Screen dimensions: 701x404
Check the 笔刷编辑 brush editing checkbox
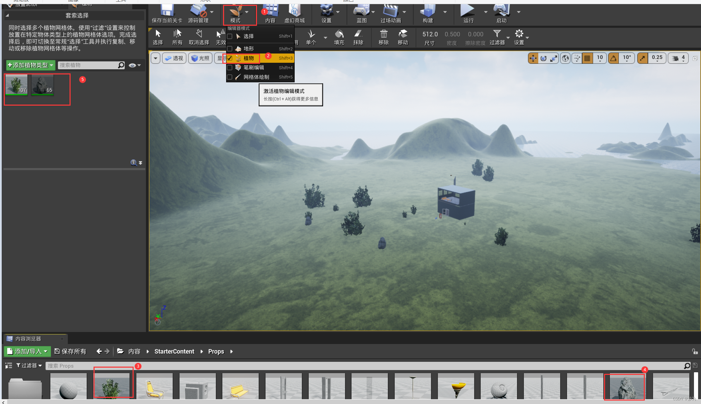(230, 68)
